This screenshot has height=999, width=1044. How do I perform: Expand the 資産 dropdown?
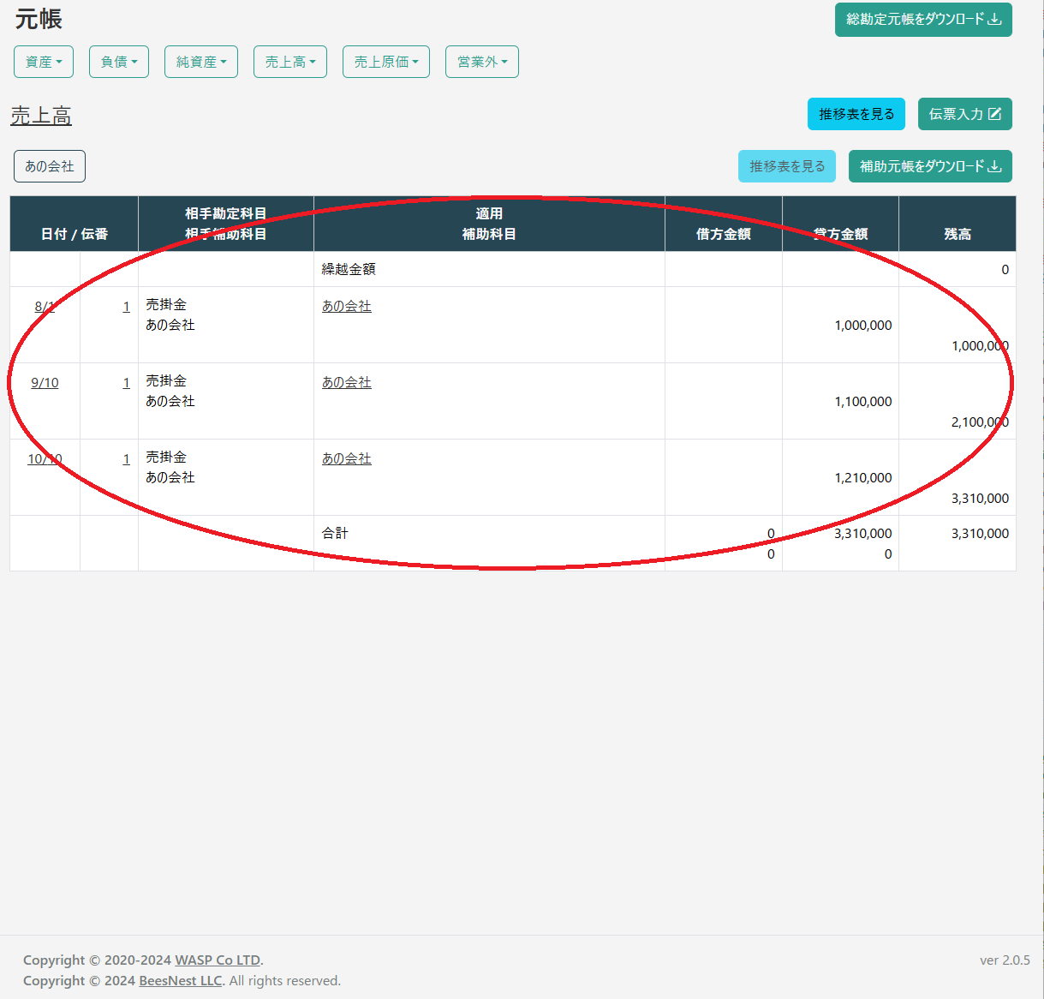pos(44,62)
